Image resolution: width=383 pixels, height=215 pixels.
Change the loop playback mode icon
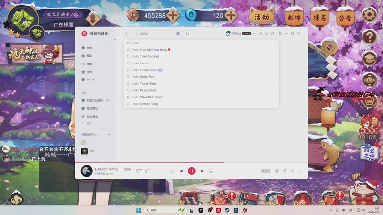coord(172,171)
